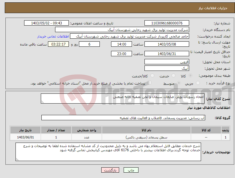Click the شماره نیاز number field
235x178 pixels.
click(x=167, y=23)
